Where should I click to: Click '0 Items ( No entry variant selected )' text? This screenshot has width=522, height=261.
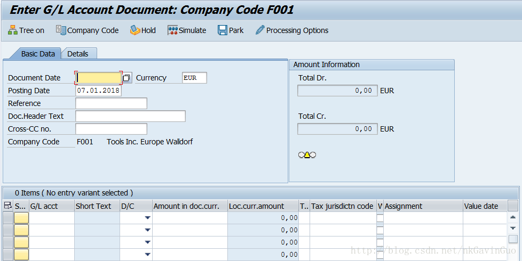click(74, 193)
